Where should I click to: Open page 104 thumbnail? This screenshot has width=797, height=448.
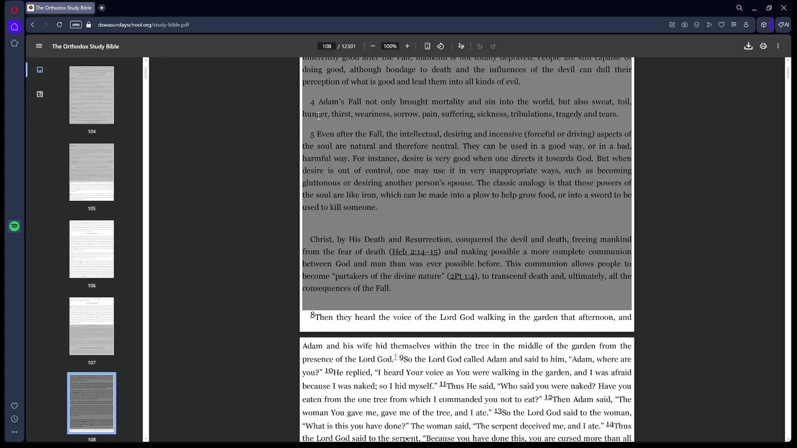[92, 95]
